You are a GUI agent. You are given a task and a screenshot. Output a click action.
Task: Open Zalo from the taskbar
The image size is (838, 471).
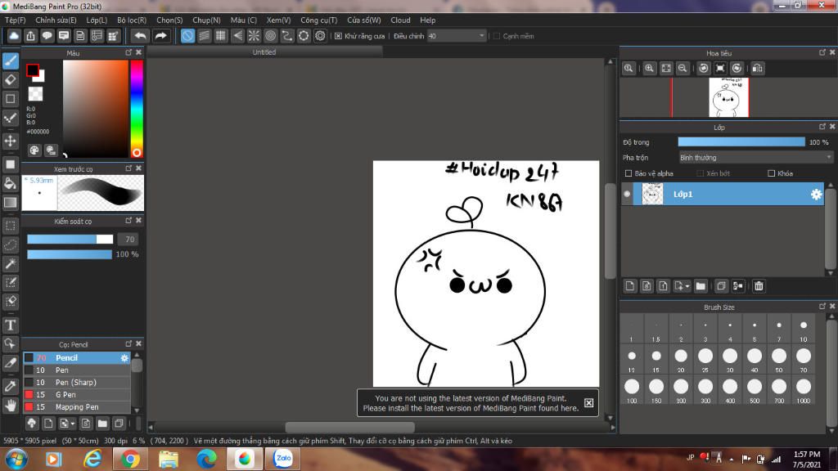click(283, 458)
